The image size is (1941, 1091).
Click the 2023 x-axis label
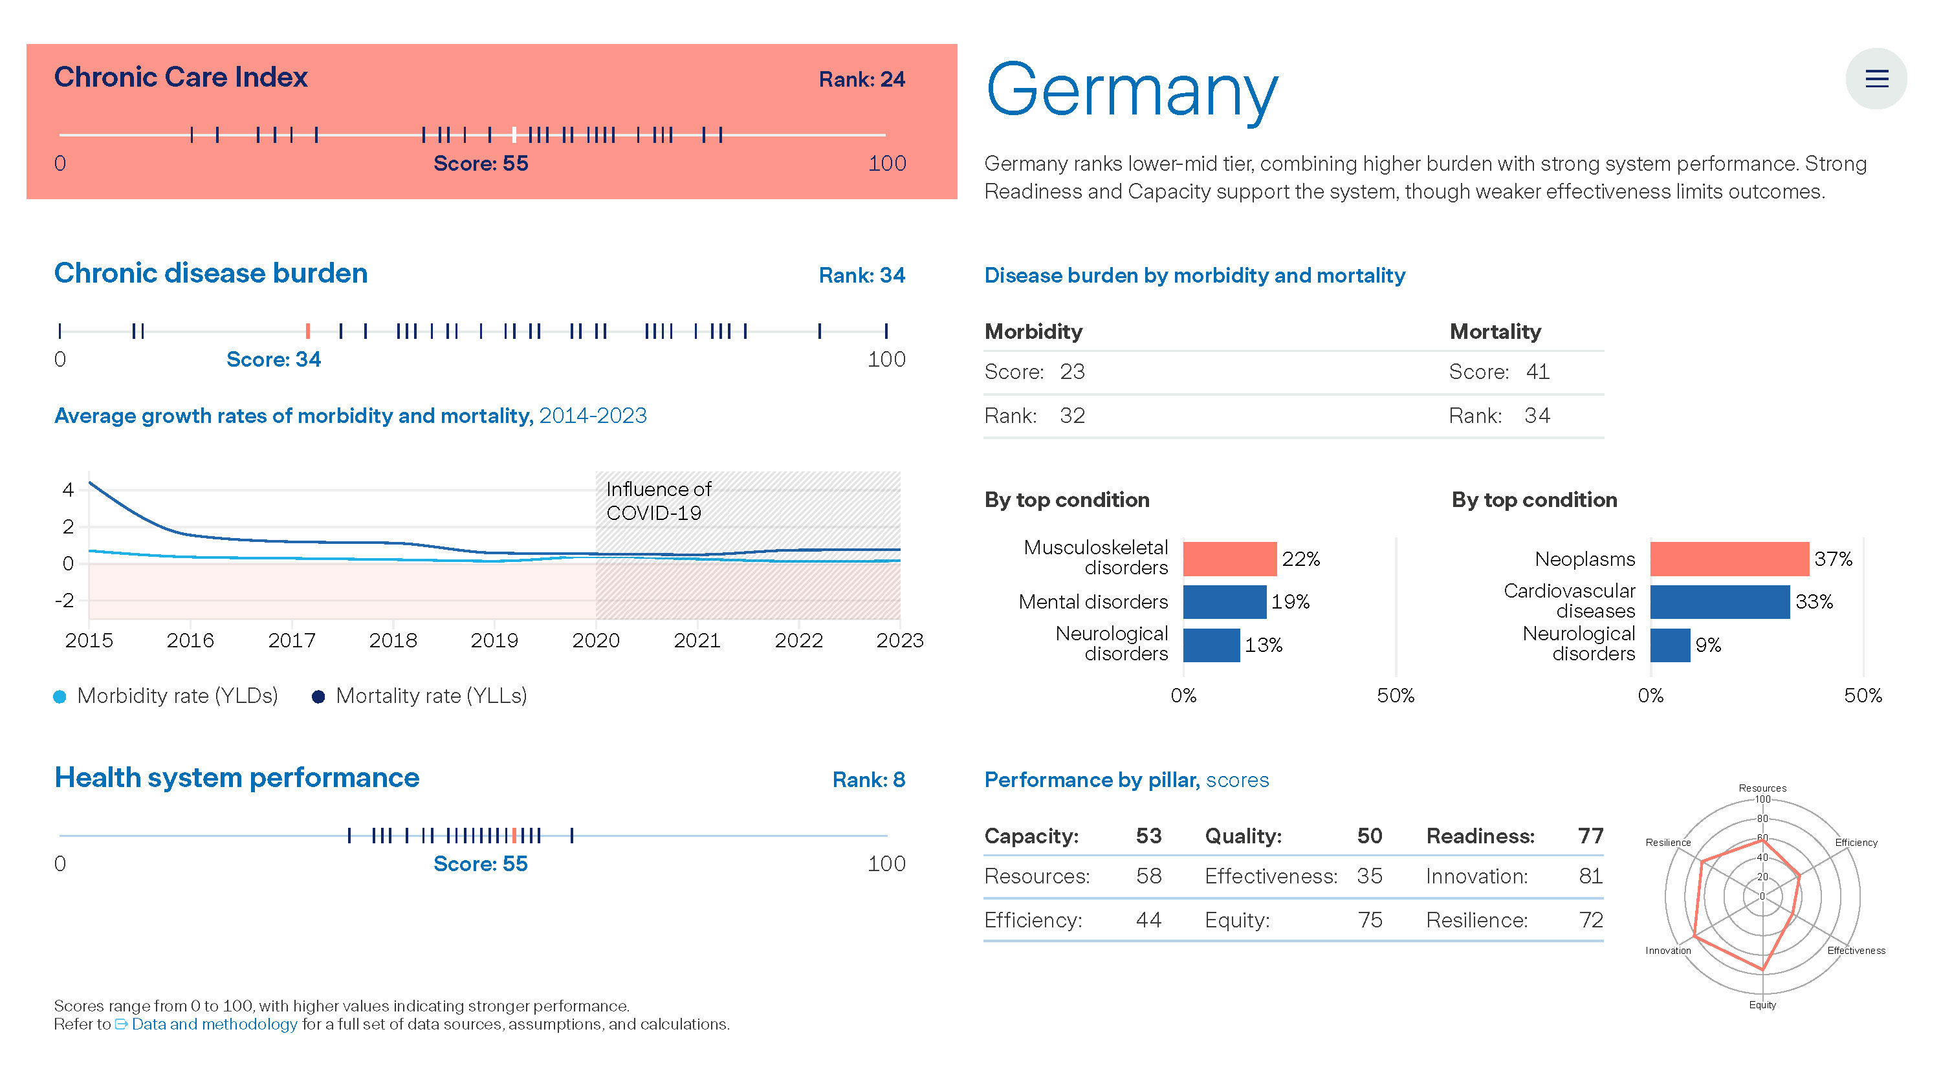[900, 641]
